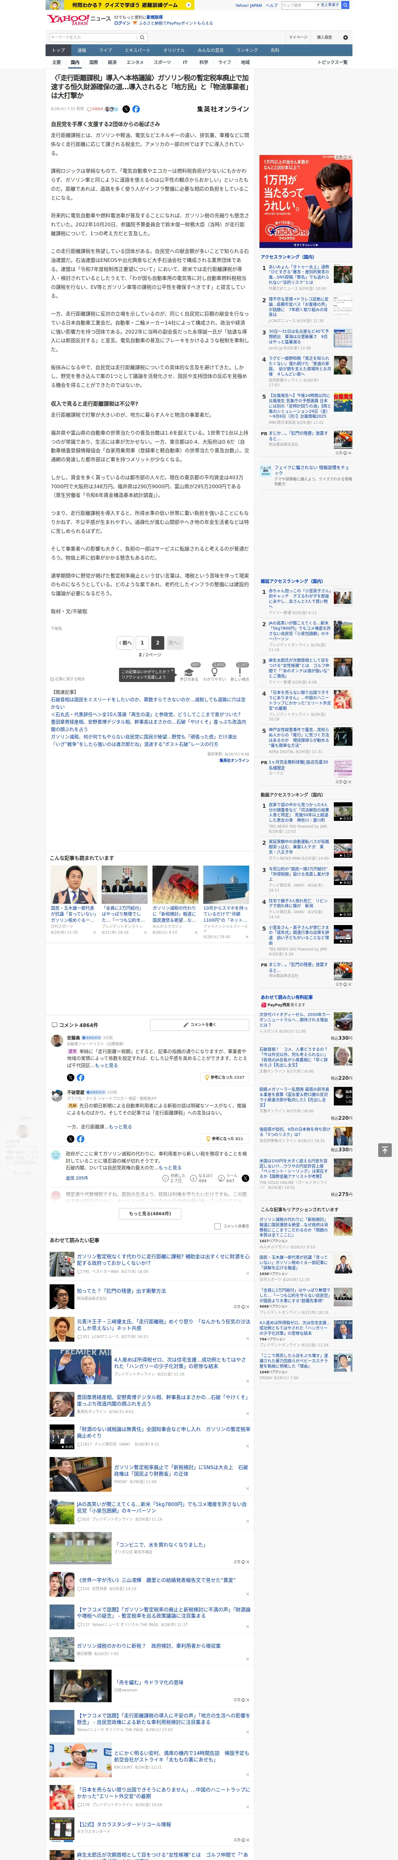
Task: Share the article on Facebook below headline
Action: (136, 109)
